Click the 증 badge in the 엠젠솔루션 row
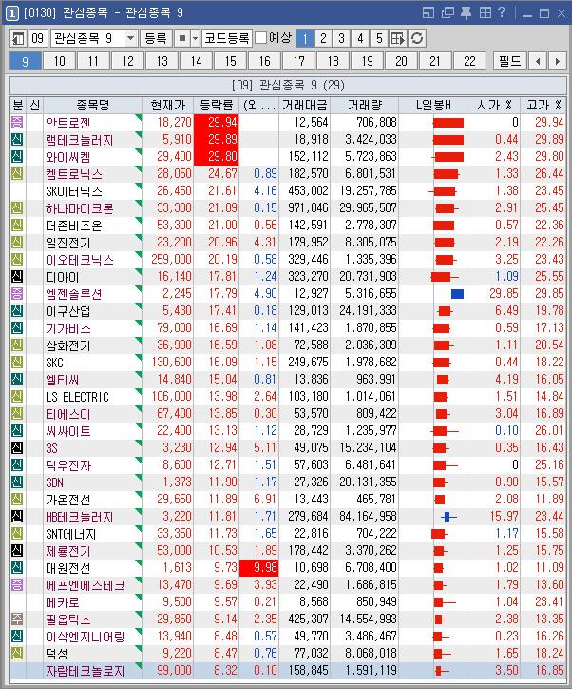Screen dimensions: 572x689 click(17, 293)
